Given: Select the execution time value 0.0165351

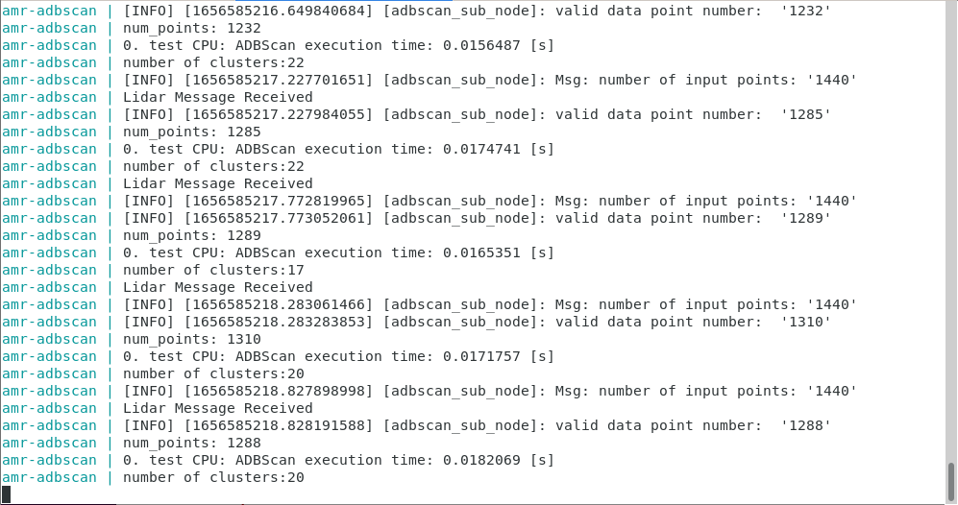Looking at the screenshot, I should tap(481, 252).
